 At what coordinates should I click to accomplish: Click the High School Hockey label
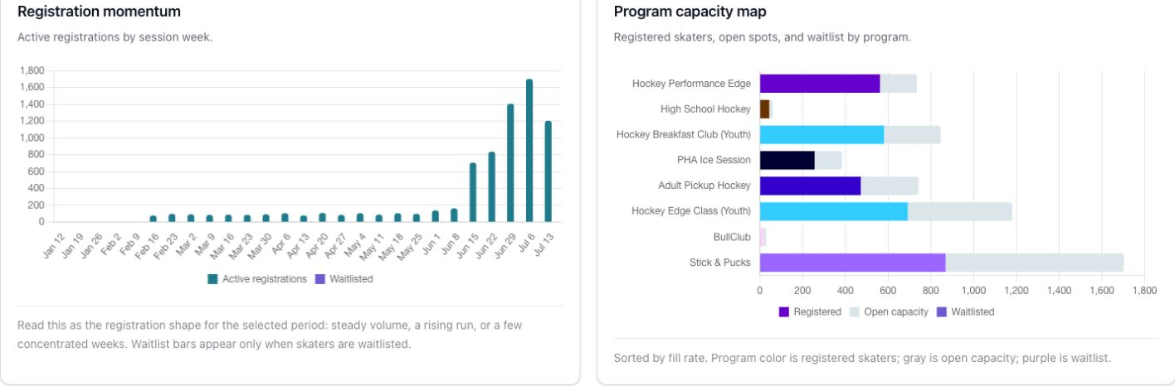coord(705,109)
